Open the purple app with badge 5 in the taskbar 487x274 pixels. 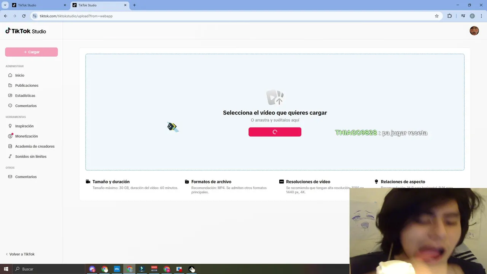(92, 269)
